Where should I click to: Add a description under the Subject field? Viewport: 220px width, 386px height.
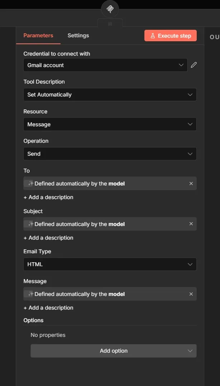48,237
